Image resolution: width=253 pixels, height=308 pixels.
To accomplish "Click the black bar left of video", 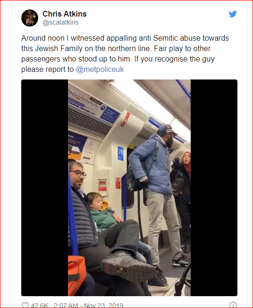I will (x=45, y=187).
